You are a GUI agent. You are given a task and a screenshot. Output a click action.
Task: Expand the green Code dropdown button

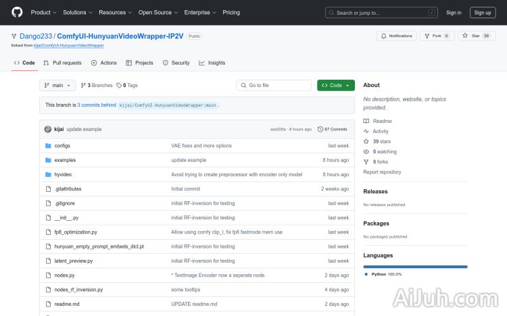(335, 85)
